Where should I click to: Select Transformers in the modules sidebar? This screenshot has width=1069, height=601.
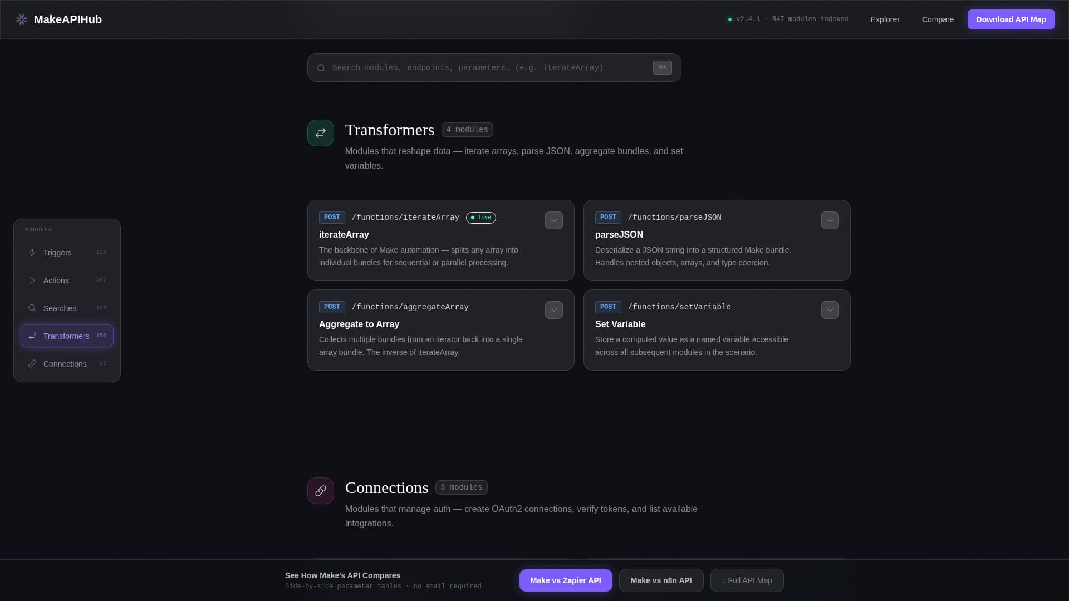pos(67,336)
